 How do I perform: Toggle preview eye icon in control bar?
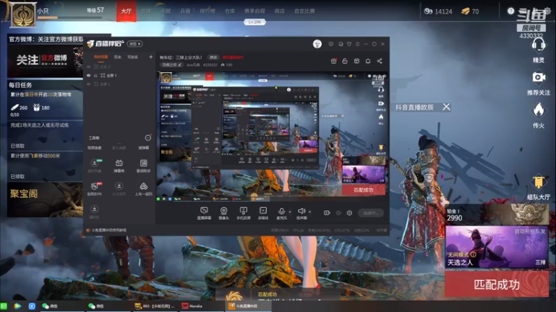pyautogui.click(x=338, y=213)
